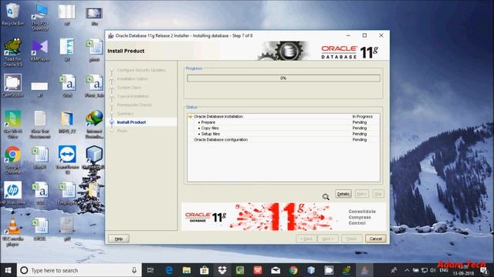Open the This PC shortcut on desktop
This screenshot has width=494, height=277.
pos(40,17)
